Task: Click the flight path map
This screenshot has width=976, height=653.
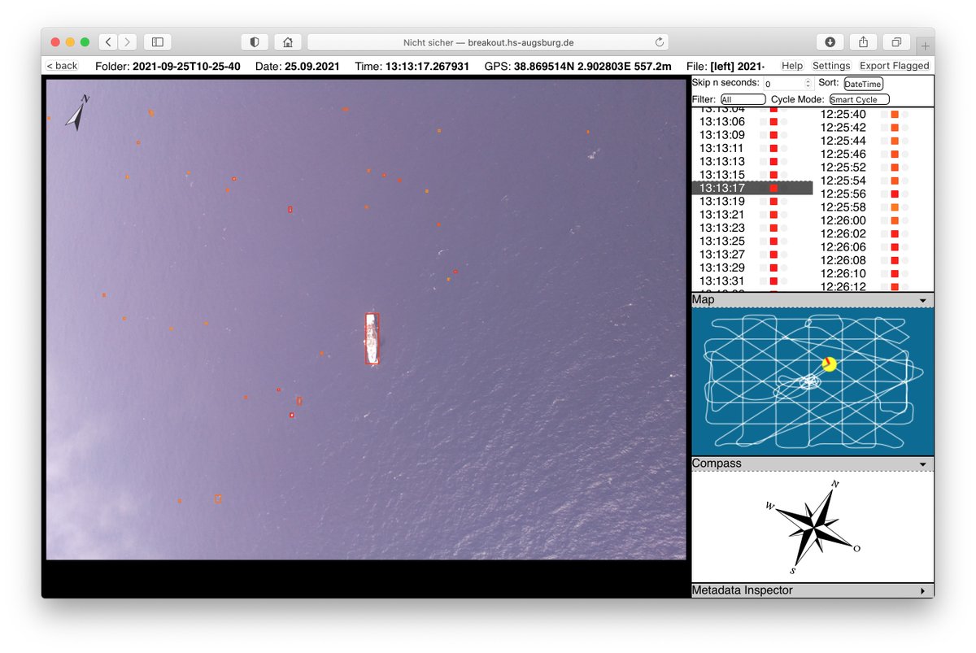Action: point(813,381)
